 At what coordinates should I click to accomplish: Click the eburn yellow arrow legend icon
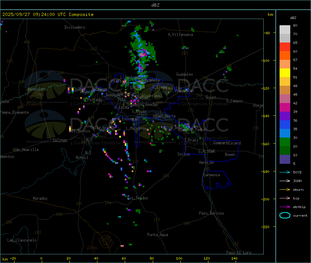285,190
